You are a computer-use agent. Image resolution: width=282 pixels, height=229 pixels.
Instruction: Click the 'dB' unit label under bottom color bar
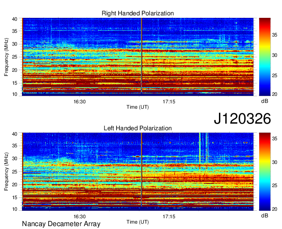point(265,216)
